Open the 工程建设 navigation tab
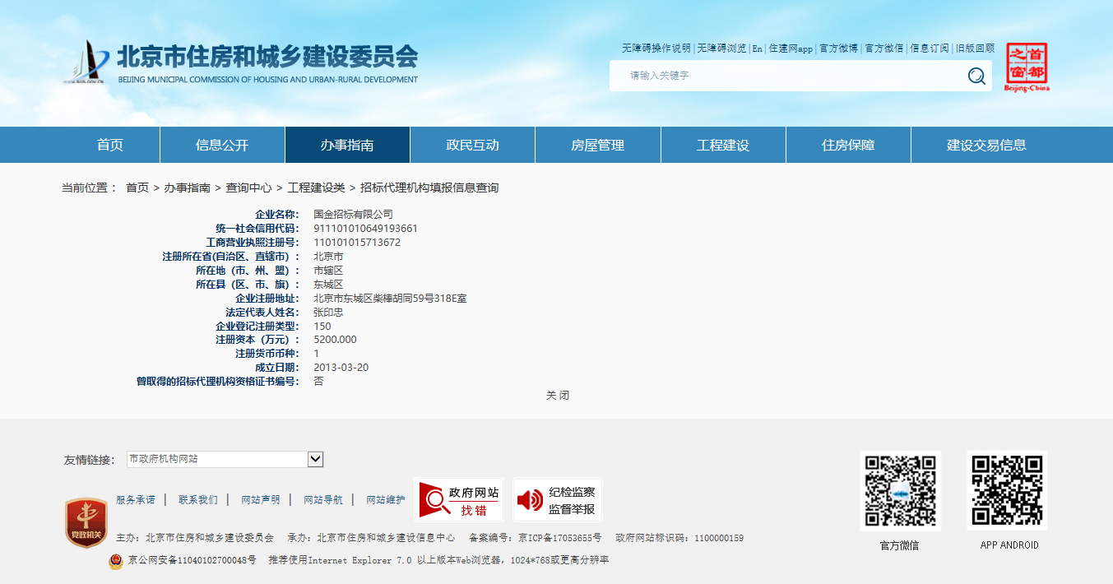This screenshot has width=1113, height=584. tap(723, 146)
